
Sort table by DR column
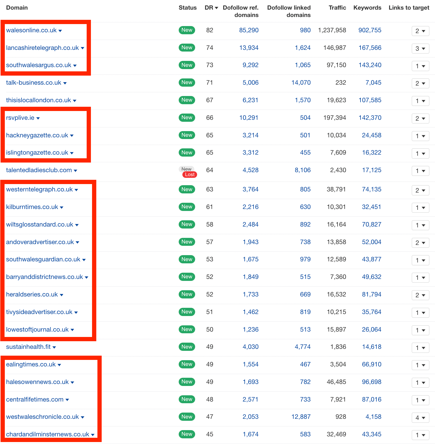211,8
